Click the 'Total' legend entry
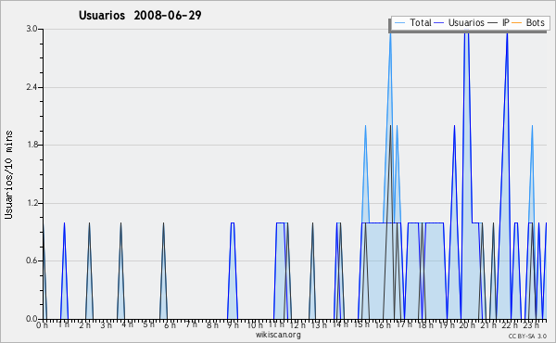 420,22
